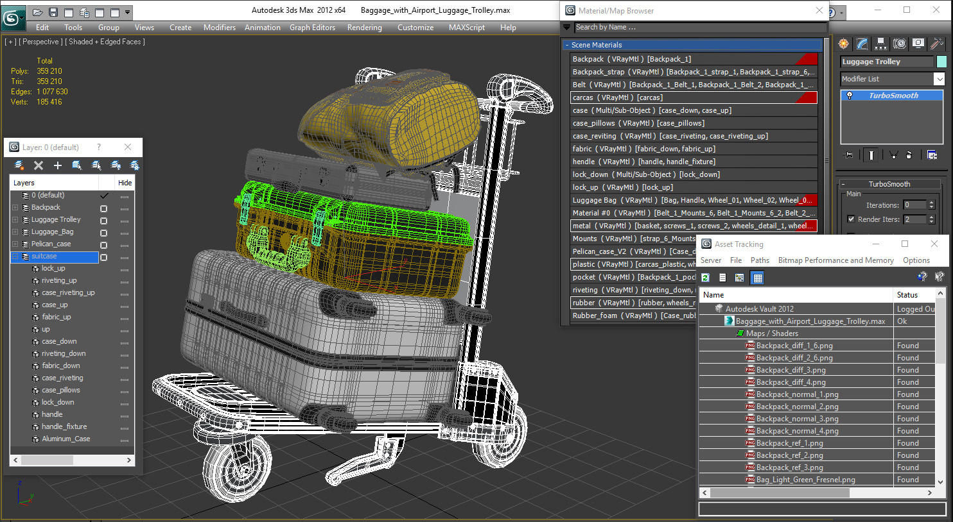Viewport: 953px width, 522px height.
Task: Click the Status column header in Asset Tracking
Action: [914, 295]
